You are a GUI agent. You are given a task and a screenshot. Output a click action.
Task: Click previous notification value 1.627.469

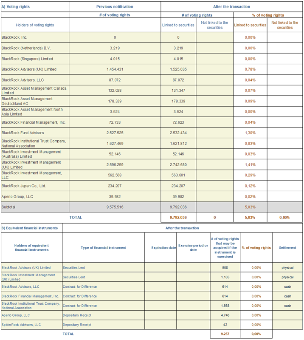coord(115,144)
